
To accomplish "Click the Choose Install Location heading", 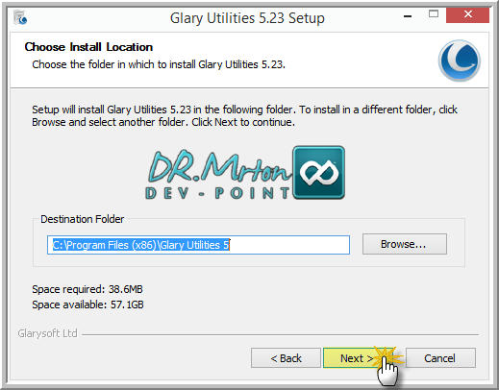I will point(88,47).
